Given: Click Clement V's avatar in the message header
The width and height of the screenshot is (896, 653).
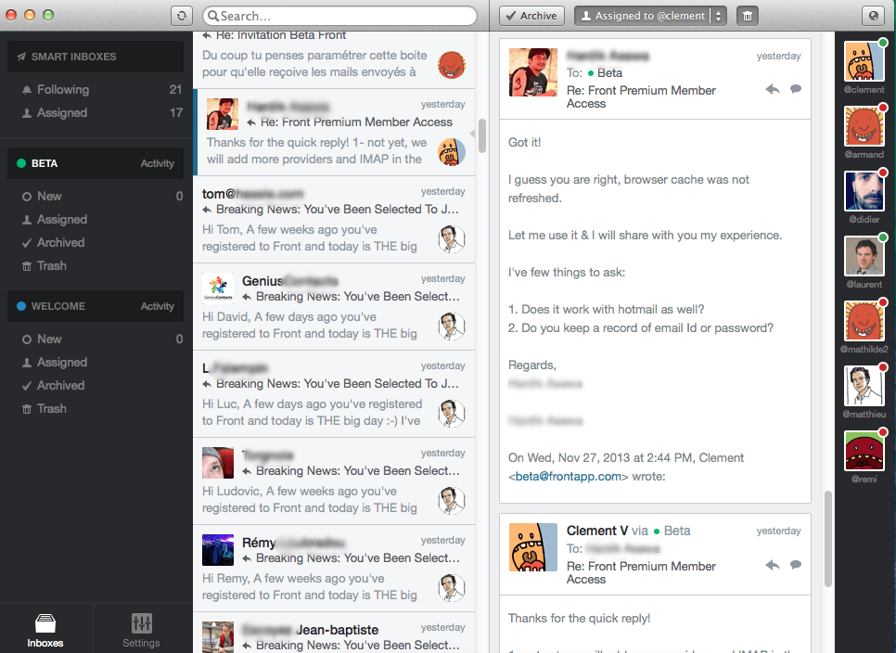Looking at the screenshot, I should click(532, 547).
